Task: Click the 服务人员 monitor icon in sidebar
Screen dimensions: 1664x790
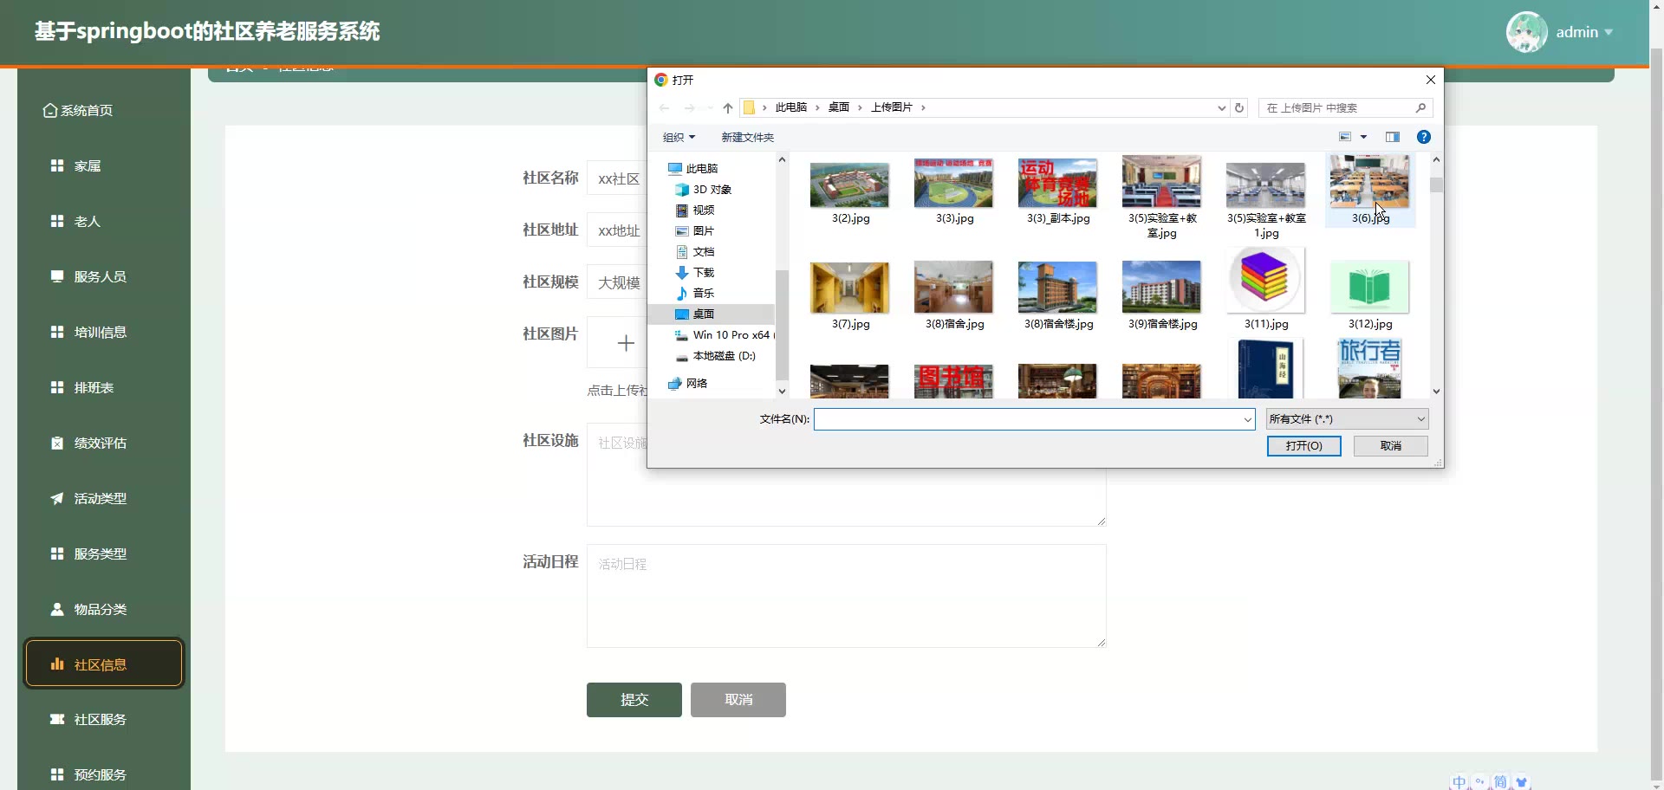Action: 57,276
